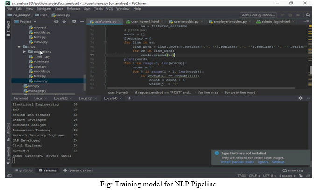
Task: Open admin.py under user folder
Action: 41,61
